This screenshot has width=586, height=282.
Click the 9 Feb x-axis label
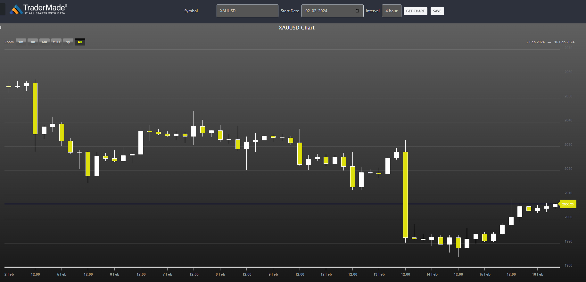[x=273, y=274]
